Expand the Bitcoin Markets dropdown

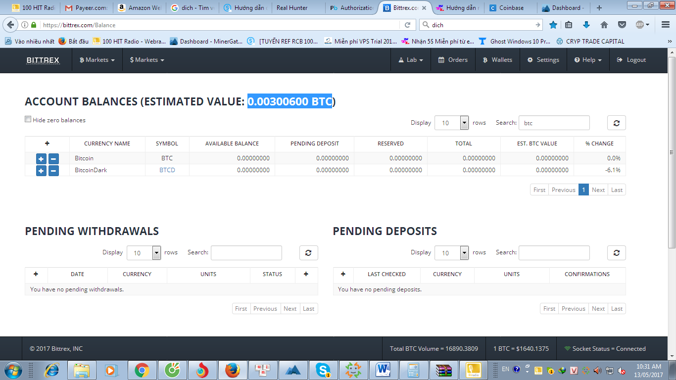pos(97,60)
